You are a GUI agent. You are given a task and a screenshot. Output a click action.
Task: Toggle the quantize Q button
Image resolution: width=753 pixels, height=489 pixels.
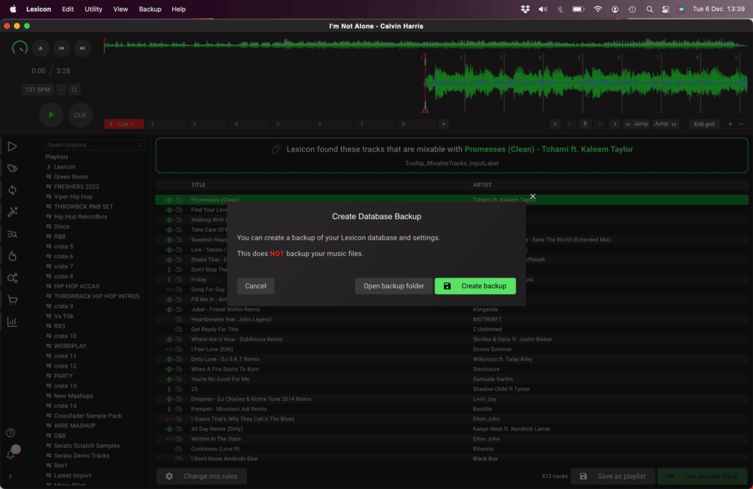[x=74, y=90]
